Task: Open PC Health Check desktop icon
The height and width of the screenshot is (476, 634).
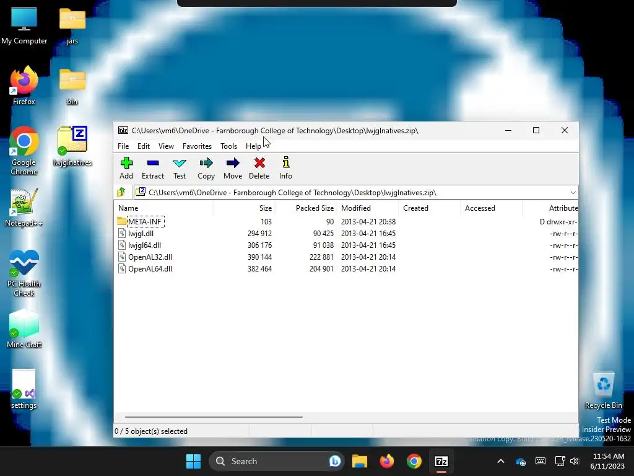Action: click(x=24, y=273)
